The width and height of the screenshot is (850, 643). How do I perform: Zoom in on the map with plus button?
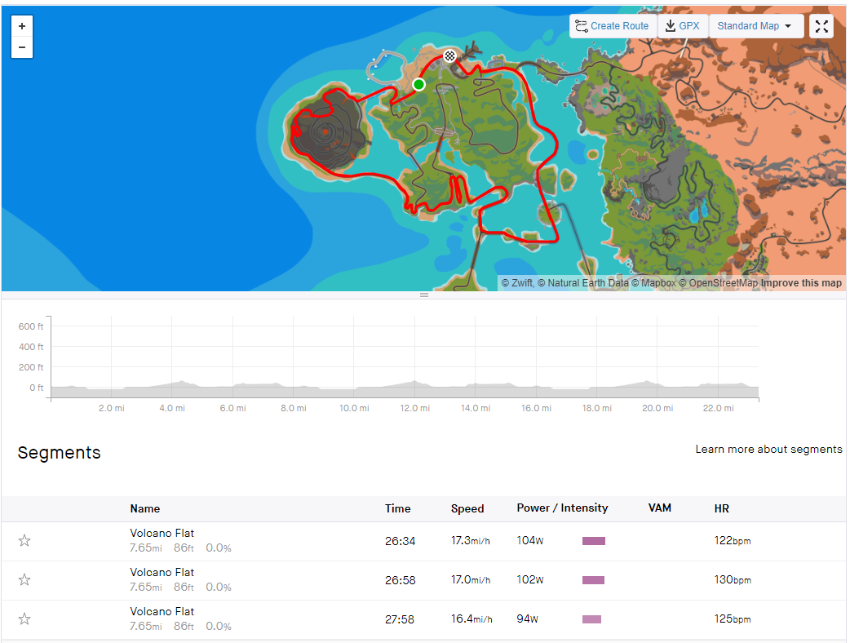[x=22, y=26]
